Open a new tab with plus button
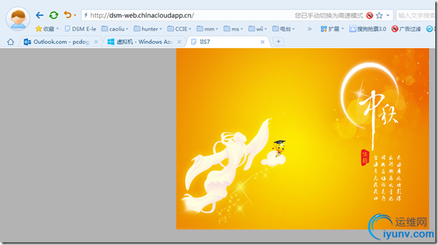This screenshot has width=438, height=245. (278, 41)
